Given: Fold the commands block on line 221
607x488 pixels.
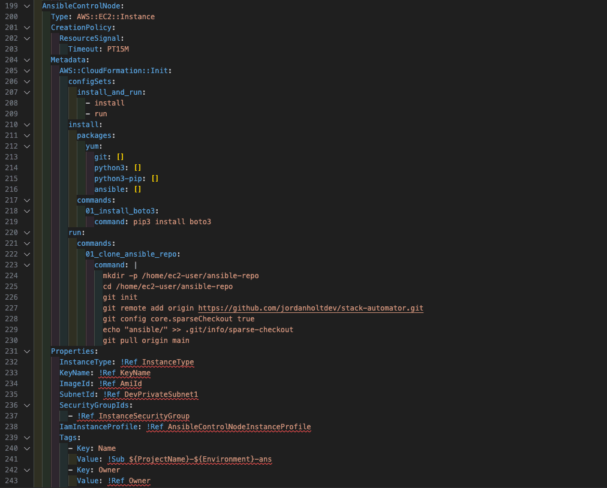Looking at the screenshot, I should tap(27, 243).
